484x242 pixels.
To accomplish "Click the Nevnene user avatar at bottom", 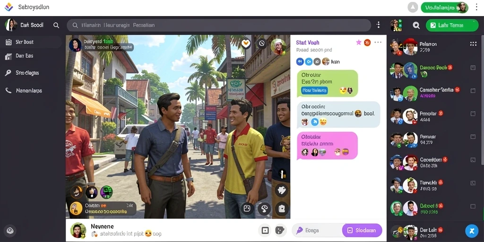I will click(x=78, y=230).
